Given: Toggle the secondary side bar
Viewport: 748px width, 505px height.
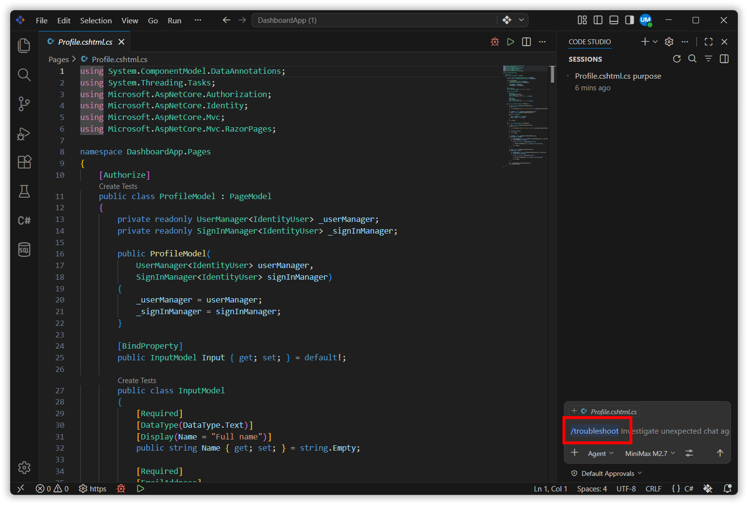Looking at the screenshot, I should (629, 20).
